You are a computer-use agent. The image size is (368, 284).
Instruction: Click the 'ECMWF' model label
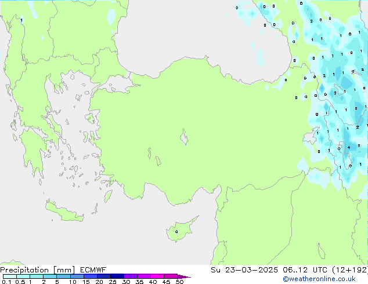coord(93,270)
